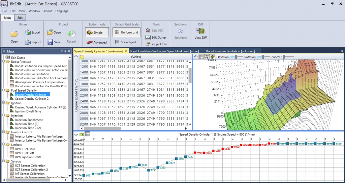
Task: Open a binary file using the ribbon folder icon
Action: coord(14,36)
